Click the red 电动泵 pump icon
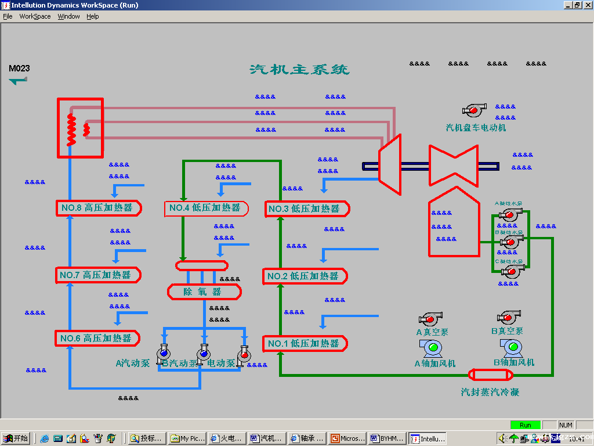 [x=244, y=354]
